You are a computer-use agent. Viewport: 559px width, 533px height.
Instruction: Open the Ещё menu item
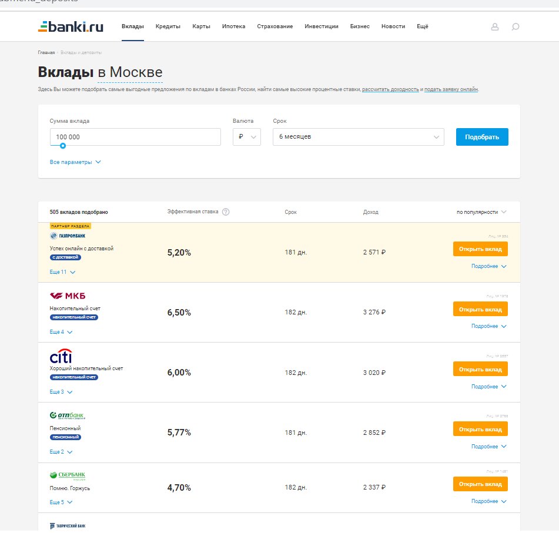[x=423, y=26]
